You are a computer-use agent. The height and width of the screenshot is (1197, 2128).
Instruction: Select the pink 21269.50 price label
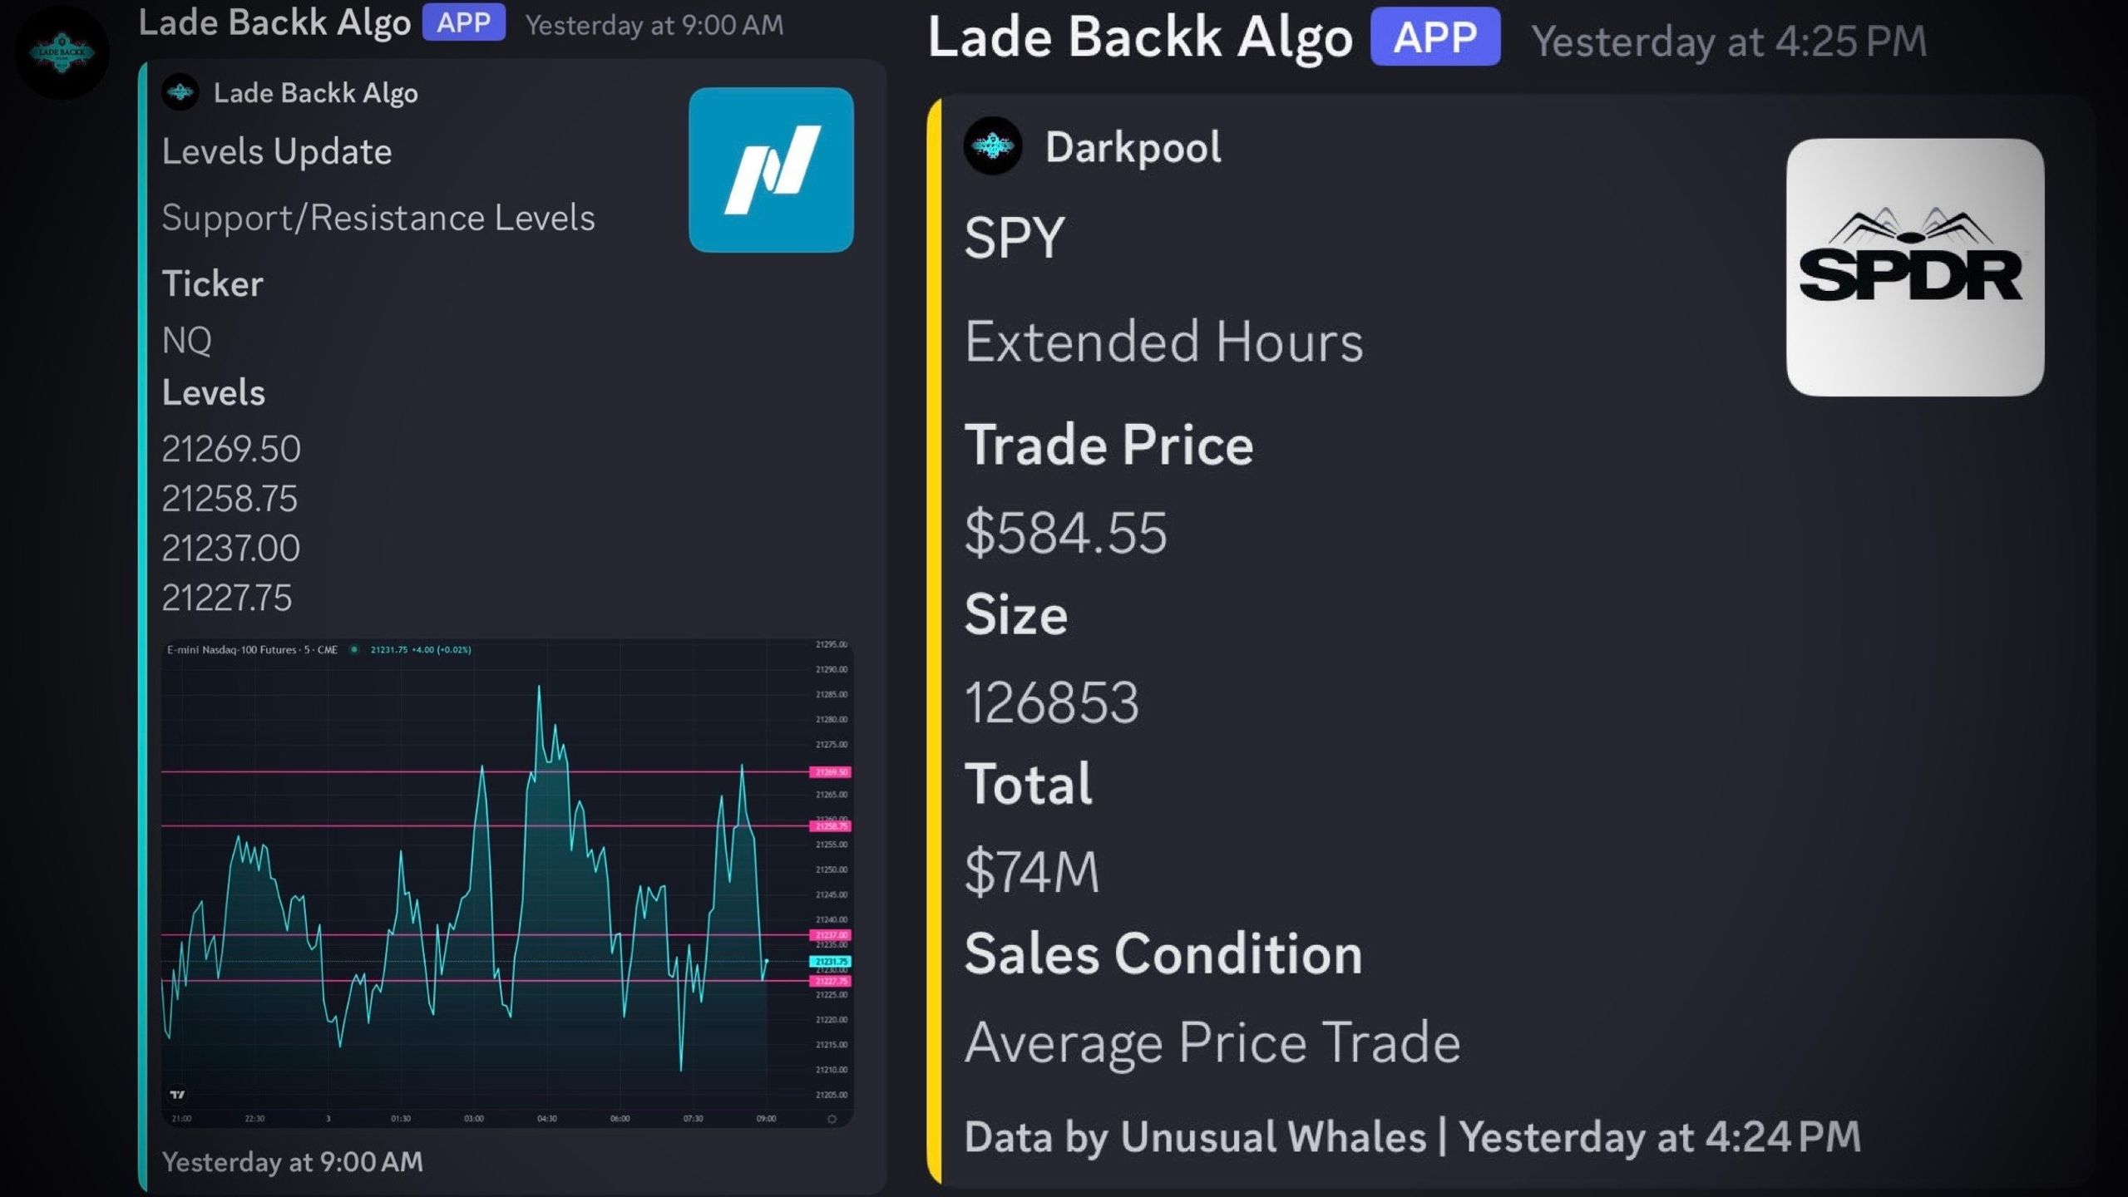[x=830, y=772]
